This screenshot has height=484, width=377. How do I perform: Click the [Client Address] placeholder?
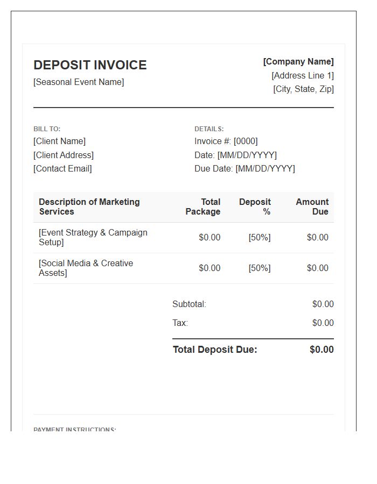pos(64,155)
